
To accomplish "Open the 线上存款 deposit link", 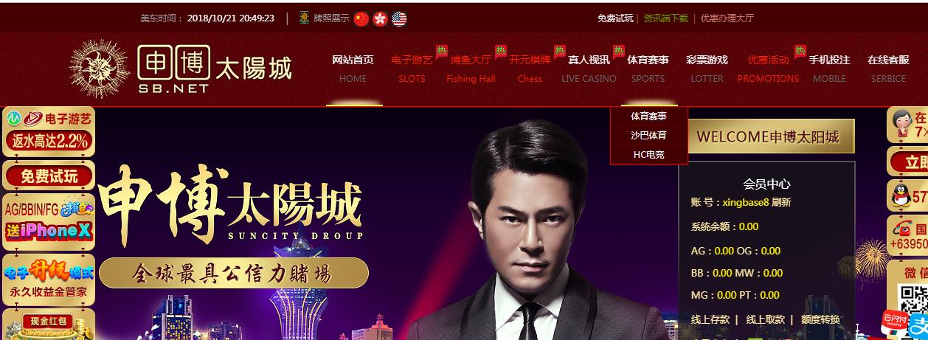I will (710, 319).
